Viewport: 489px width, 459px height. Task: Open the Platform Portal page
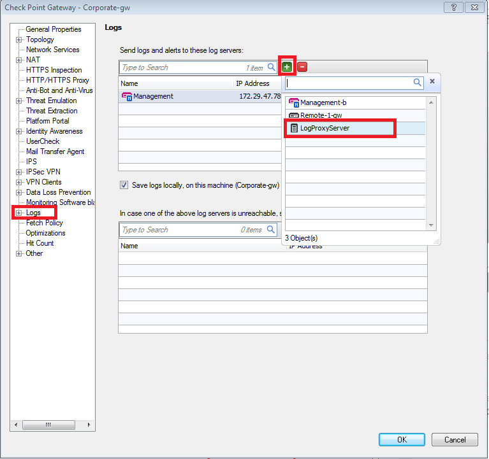click(x=48, y=121)
